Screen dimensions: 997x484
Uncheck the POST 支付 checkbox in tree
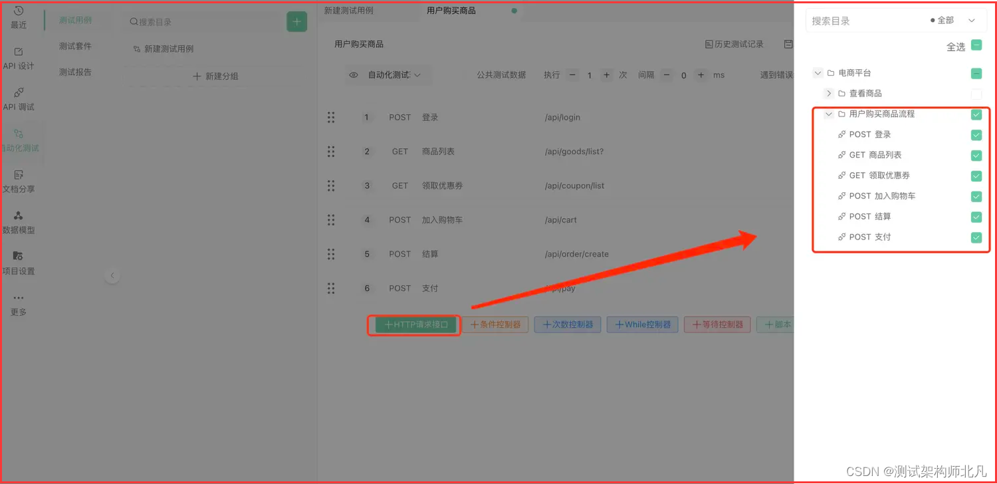pos(976,237)
